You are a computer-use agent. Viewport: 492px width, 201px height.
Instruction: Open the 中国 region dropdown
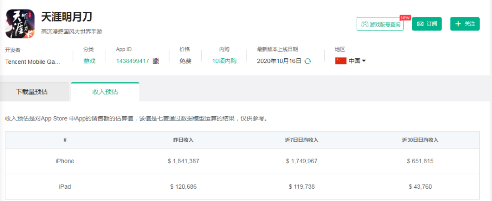click(357, 61)
